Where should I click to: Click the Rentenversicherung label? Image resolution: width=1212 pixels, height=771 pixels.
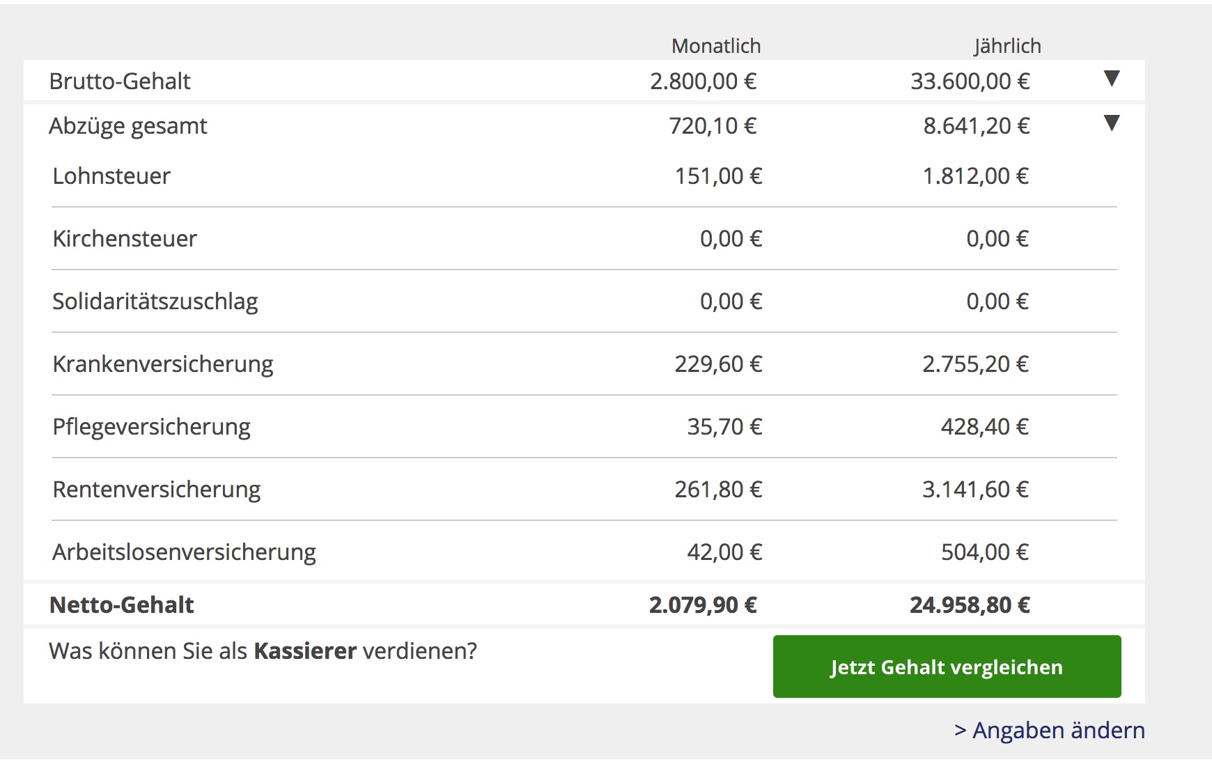[x=156, y=490]
